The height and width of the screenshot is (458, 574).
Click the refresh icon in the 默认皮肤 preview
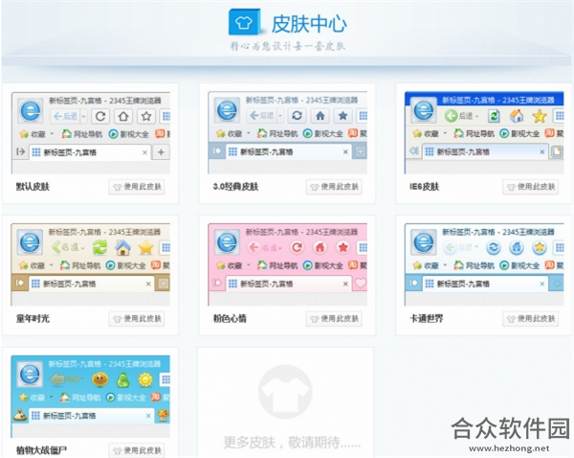(100, 117)
